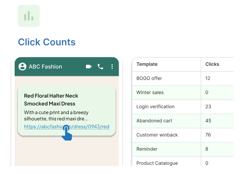Click the Reminder clicks value 8
The width and height of the screenshot is (243, 174).
[x=207, y=149]
